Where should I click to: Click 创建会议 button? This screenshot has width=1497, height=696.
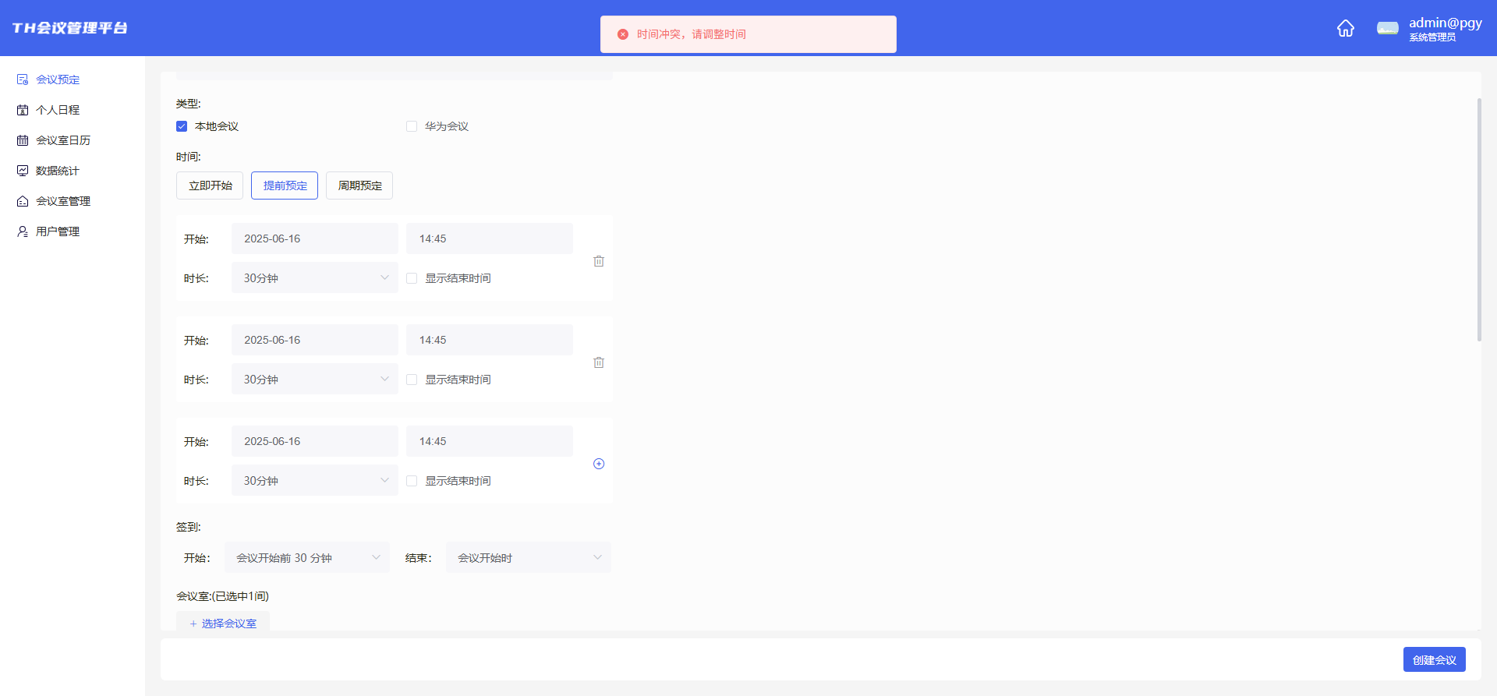click(1435, 659)
